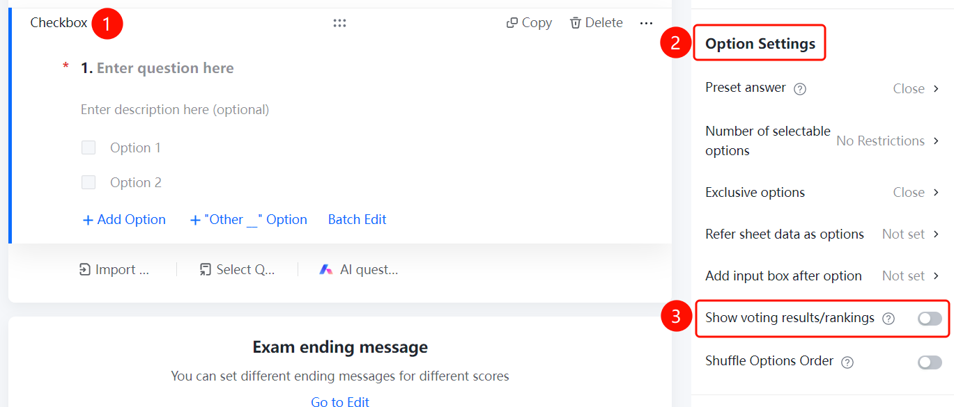Open the Checkbox question type selector
The height and width of the screenshot is (407, 954).
pos(59,23)
